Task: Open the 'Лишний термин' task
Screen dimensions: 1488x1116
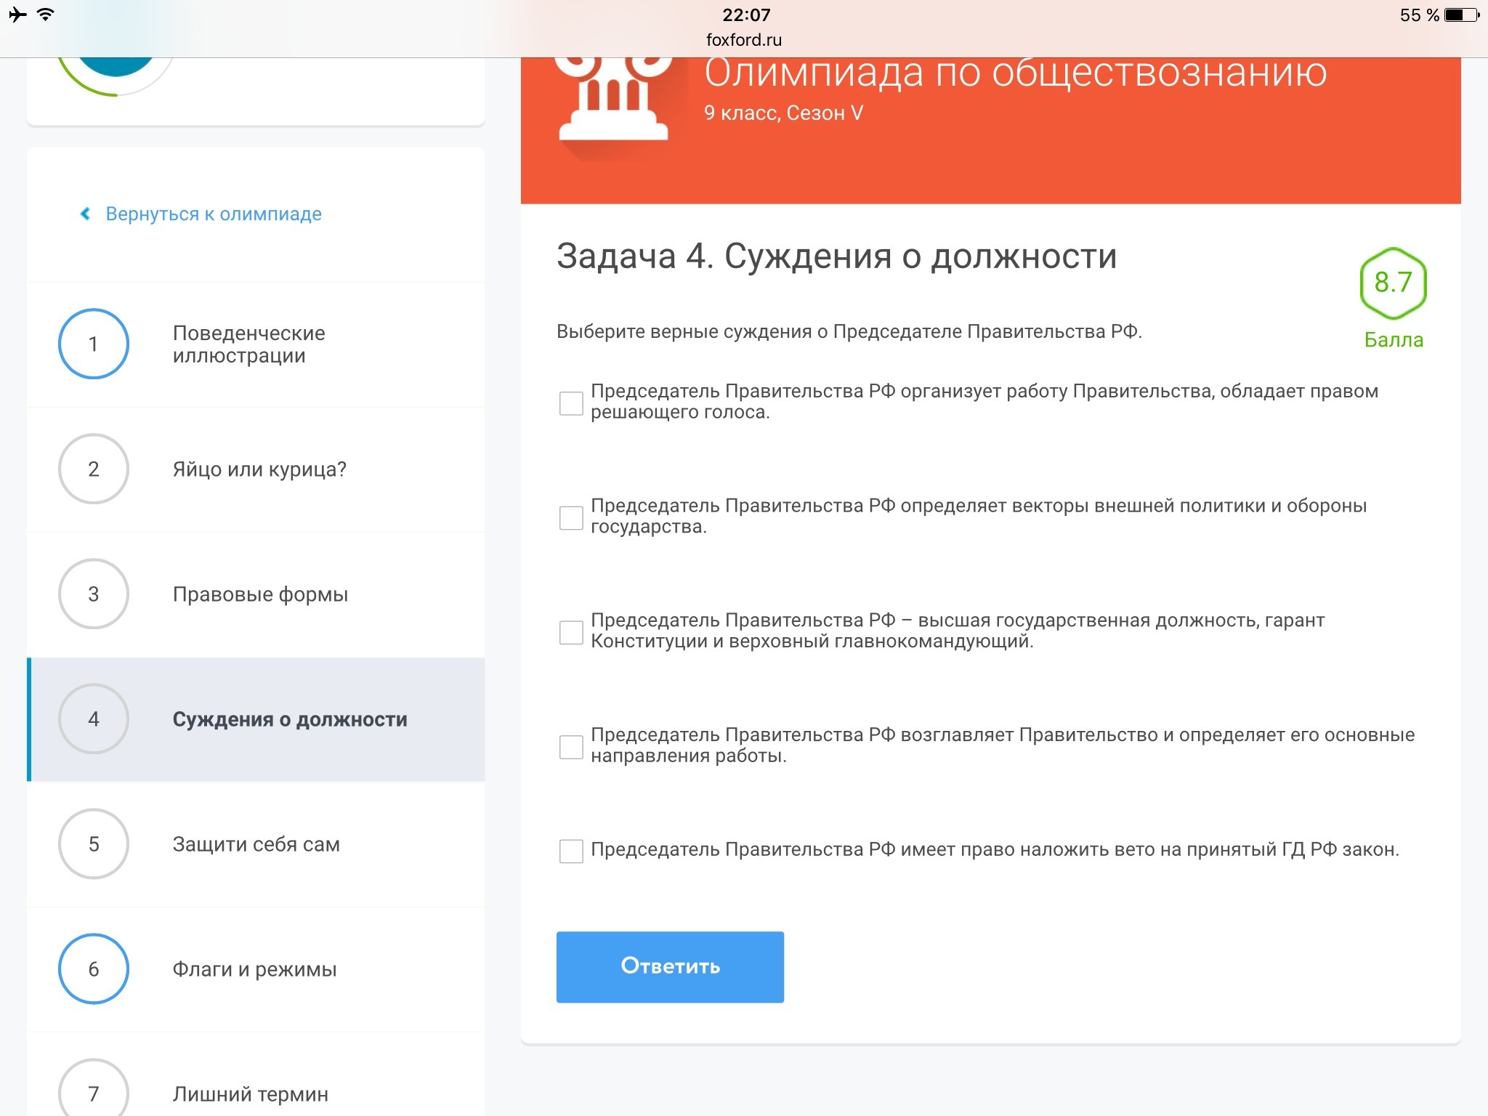Action: [x=250, y=1093]
